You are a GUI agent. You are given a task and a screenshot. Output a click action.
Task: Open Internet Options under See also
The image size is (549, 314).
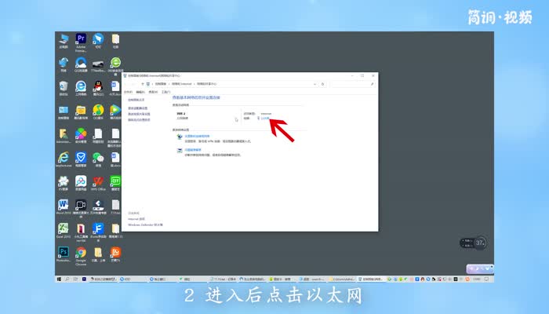click(136, 219)
